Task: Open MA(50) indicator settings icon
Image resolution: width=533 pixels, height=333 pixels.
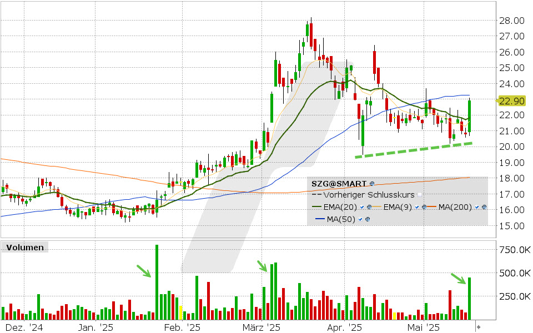Action: click(368, 220)
